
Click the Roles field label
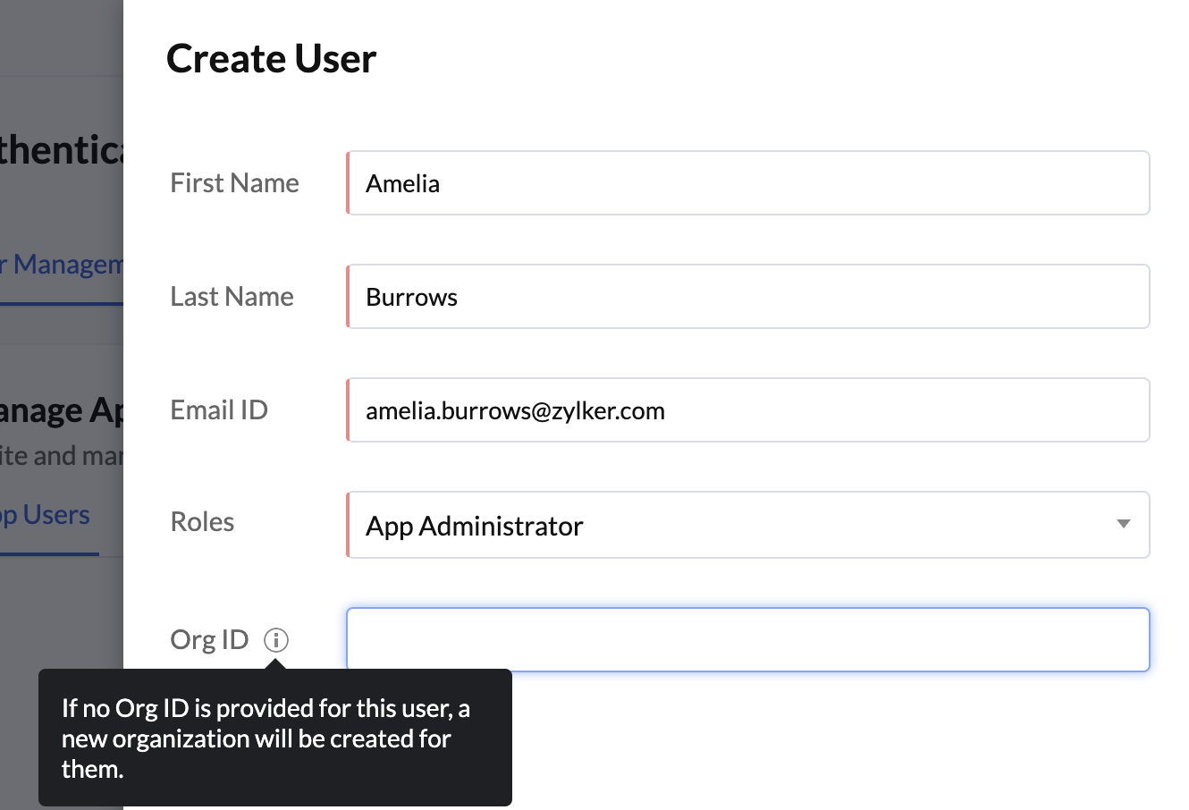(x=202, y=522)
